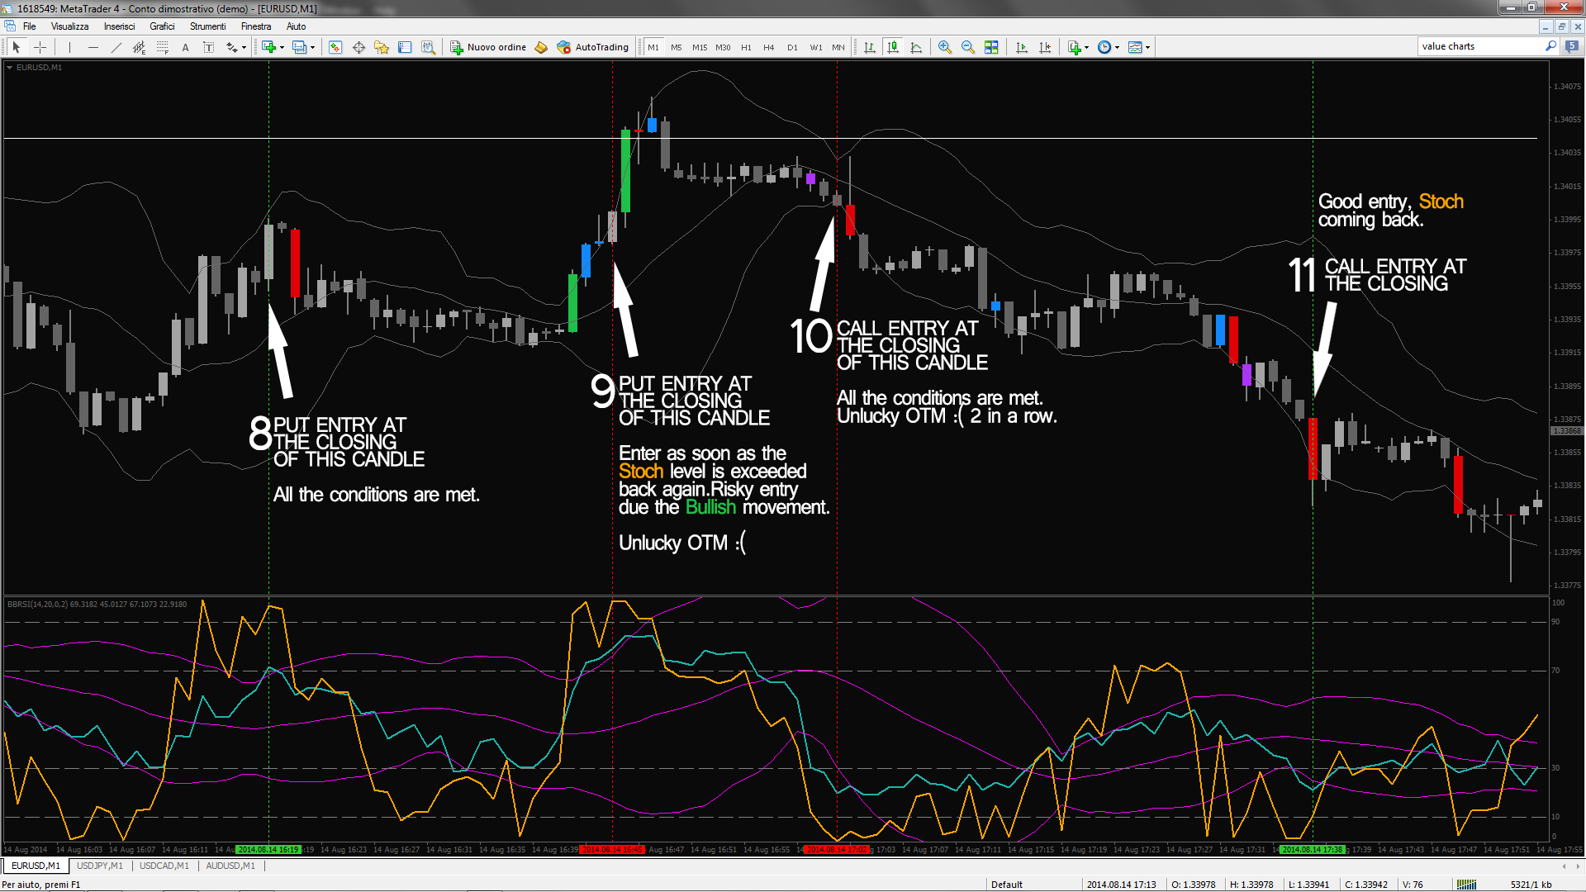Switch to the AUDUSD,M1 chart tab
The image size is (1586, 892).
(230, 866)
